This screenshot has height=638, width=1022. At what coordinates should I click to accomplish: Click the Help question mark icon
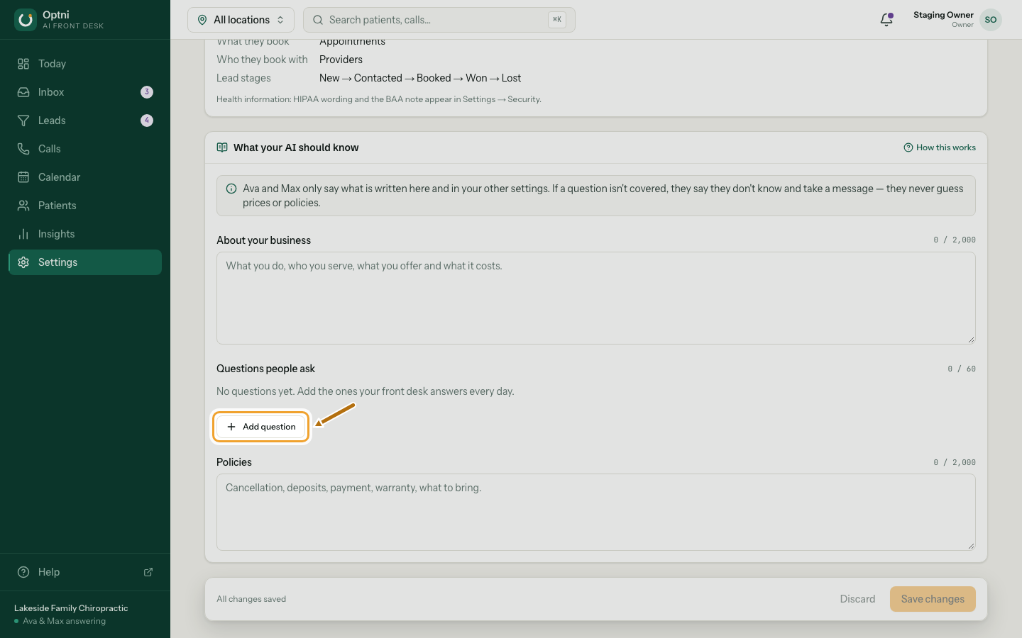click(23, 572)
